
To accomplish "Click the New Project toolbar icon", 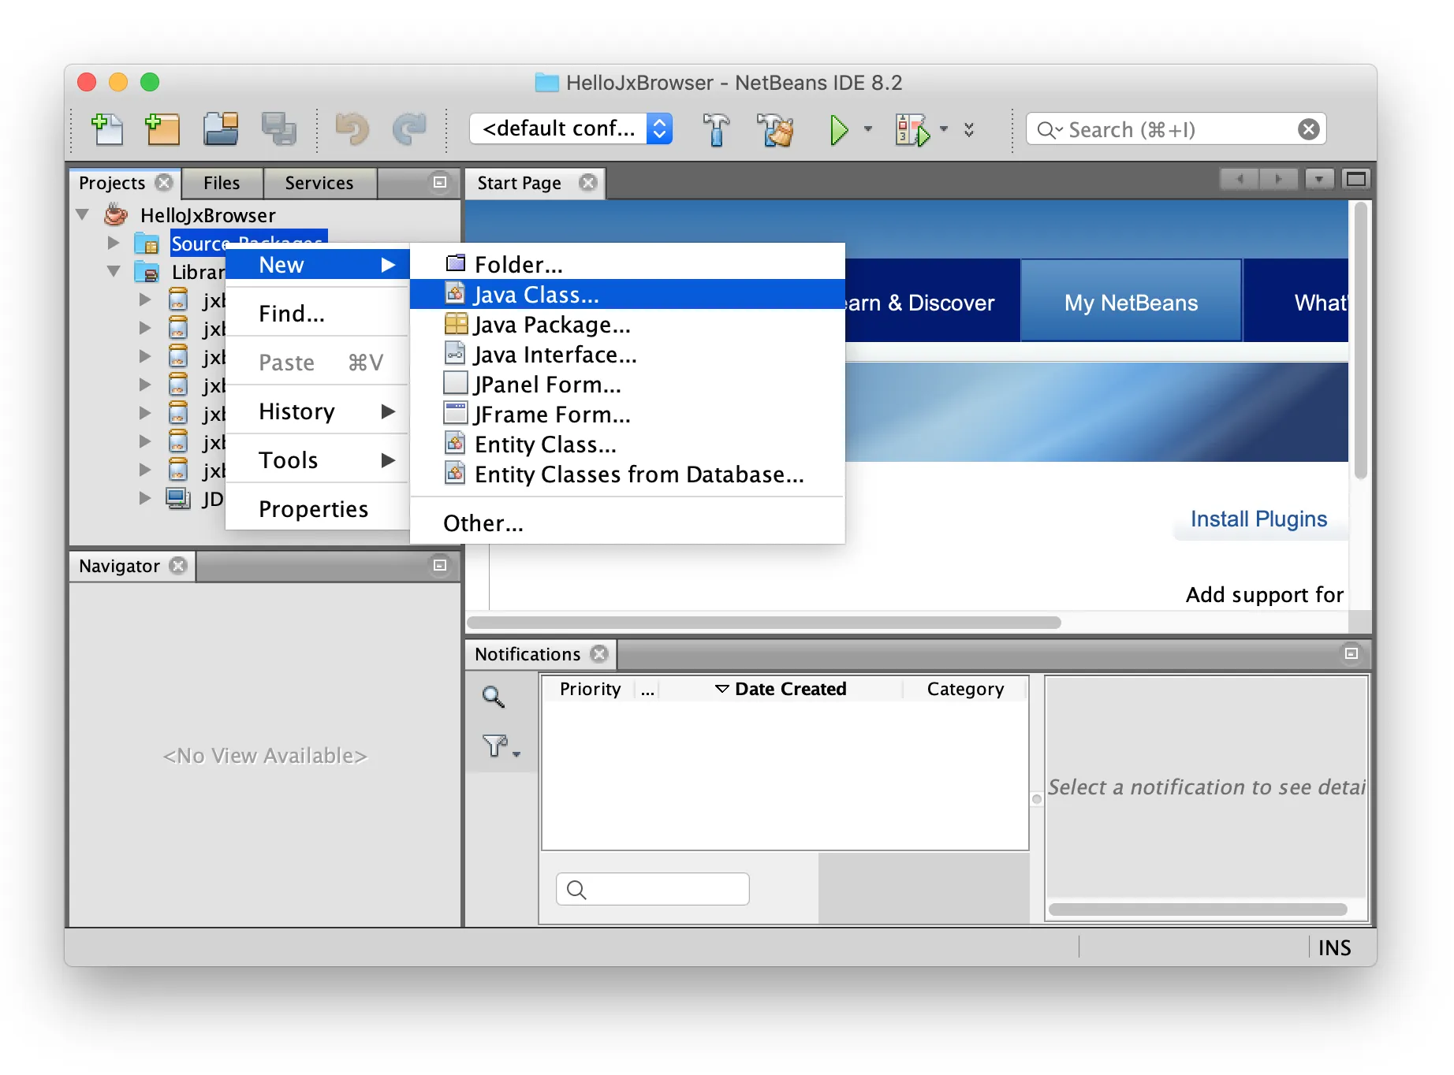I will click(163, 129).
